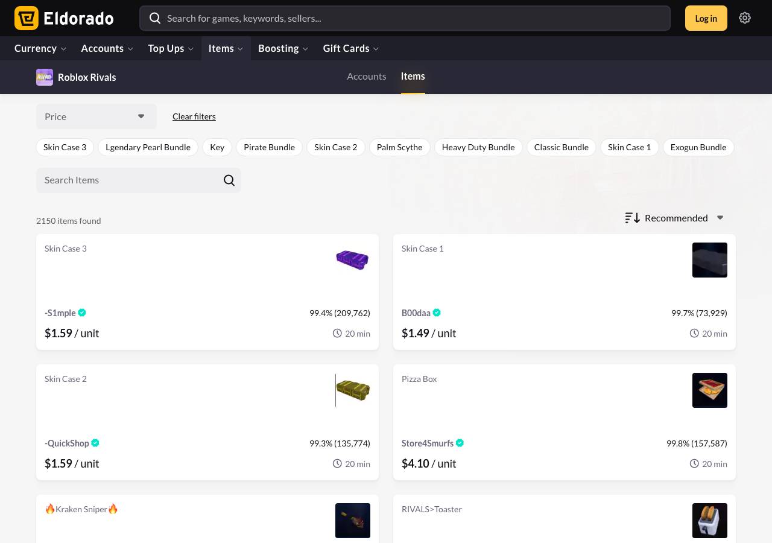Open the Toaster item image
This screenshot has height=543, width=772.
click(x=710, y=521)
